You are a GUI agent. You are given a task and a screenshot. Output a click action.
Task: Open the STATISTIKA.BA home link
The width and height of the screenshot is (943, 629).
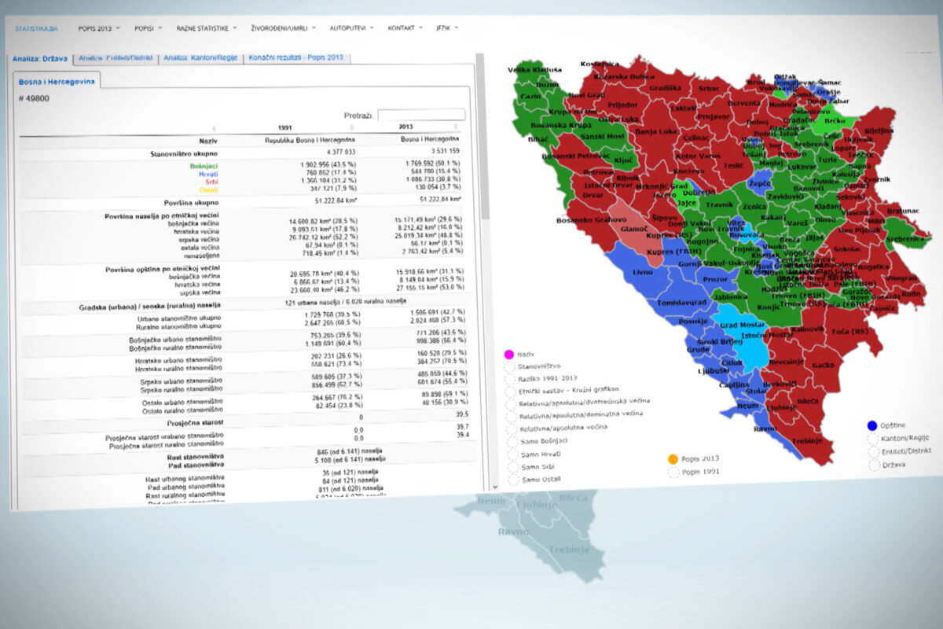(x=31, y=28)
